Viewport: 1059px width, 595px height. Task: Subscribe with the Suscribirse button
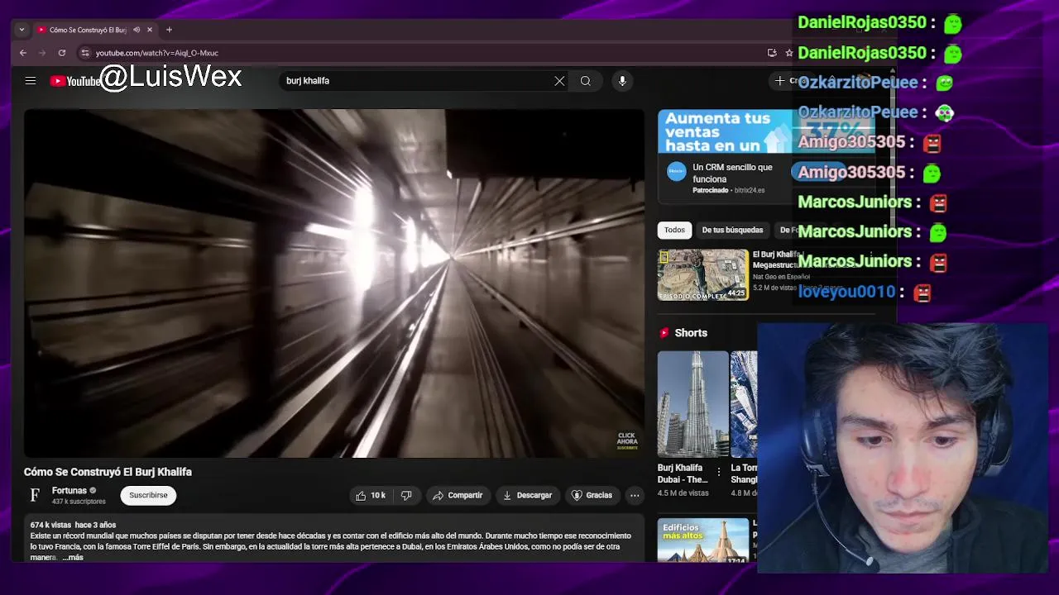148,495
